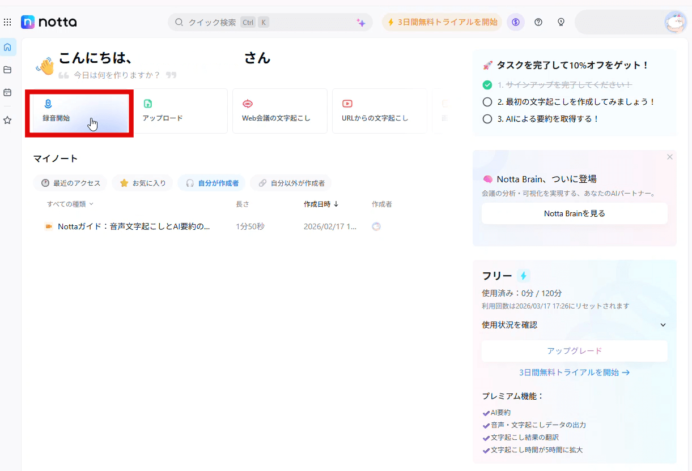
Task: Click the home icon in sidebar
Action: pyautogui.click(x=7, y=47)
